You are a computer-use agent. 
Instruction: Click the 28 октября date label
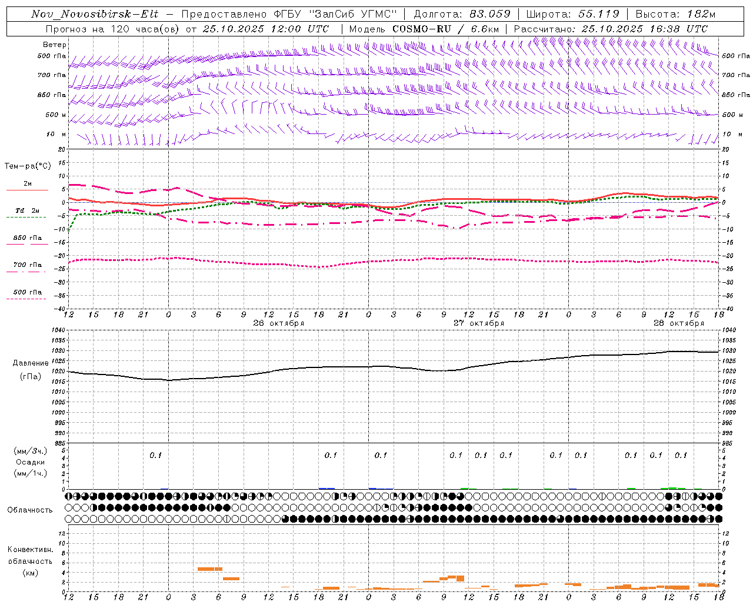coord(679,323)
